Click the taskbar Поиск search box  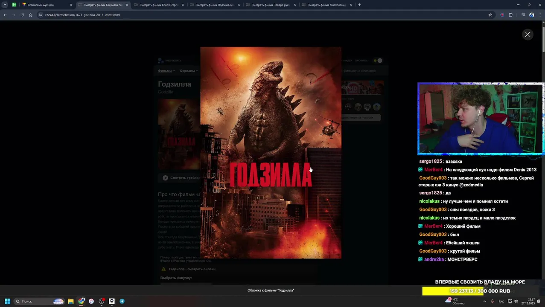(39, 301)
